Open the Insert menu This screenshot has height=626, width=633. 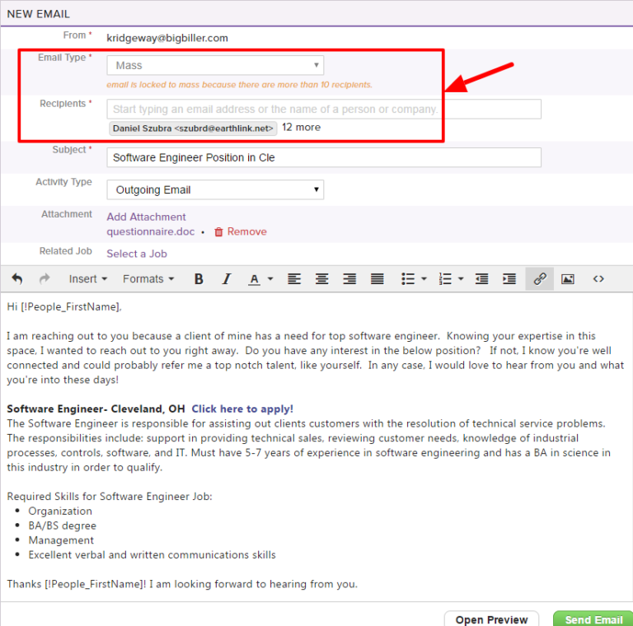click(87, 279)
